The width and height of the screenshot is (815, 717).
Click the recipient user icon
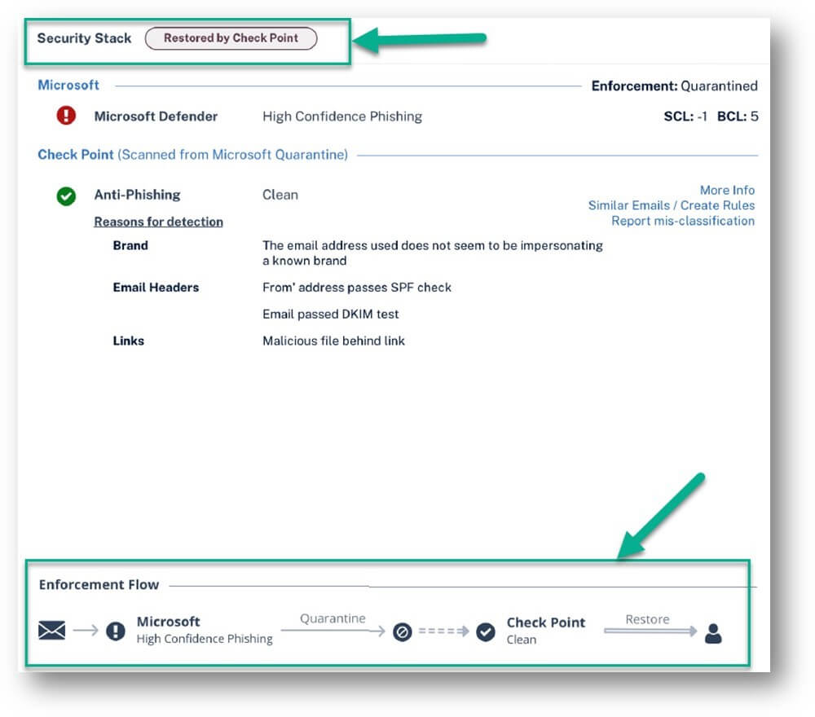pos(713,633)
